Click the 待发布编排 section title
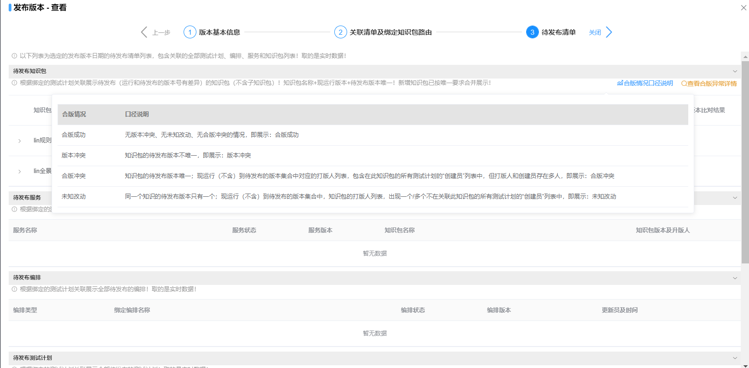The width and height of the screenshot is (749, 368). [x=27, y=278]
